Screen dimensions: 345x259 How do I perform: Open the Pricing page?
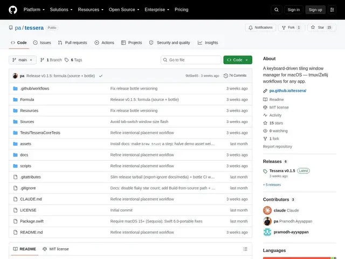coord(182,10)
